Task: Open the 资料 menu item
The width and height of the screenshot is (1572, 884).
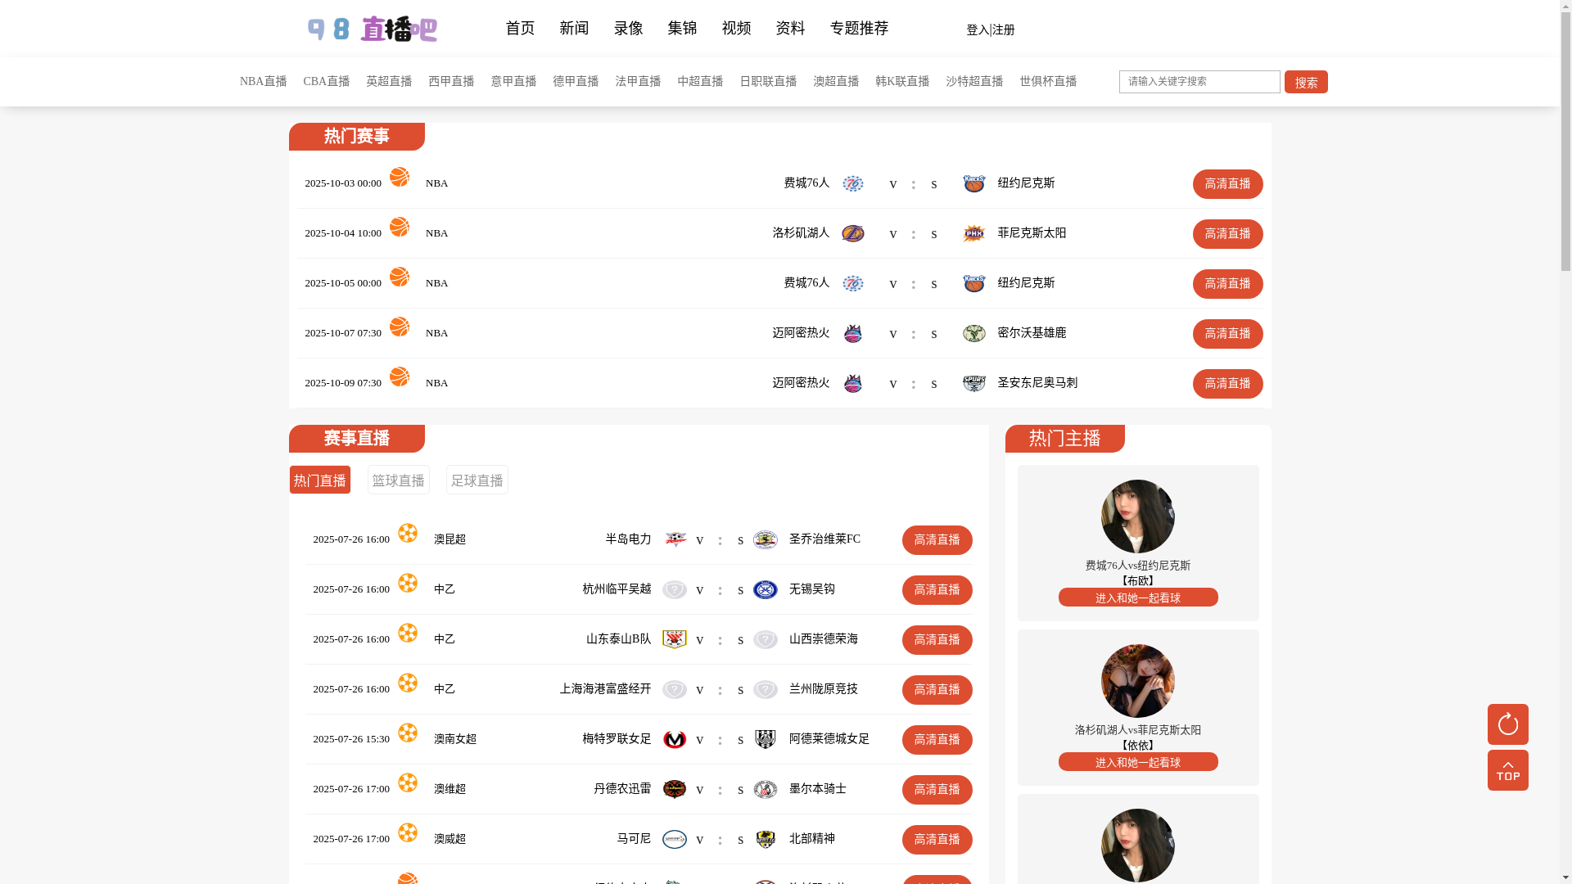Action: (x=790, y=29)
